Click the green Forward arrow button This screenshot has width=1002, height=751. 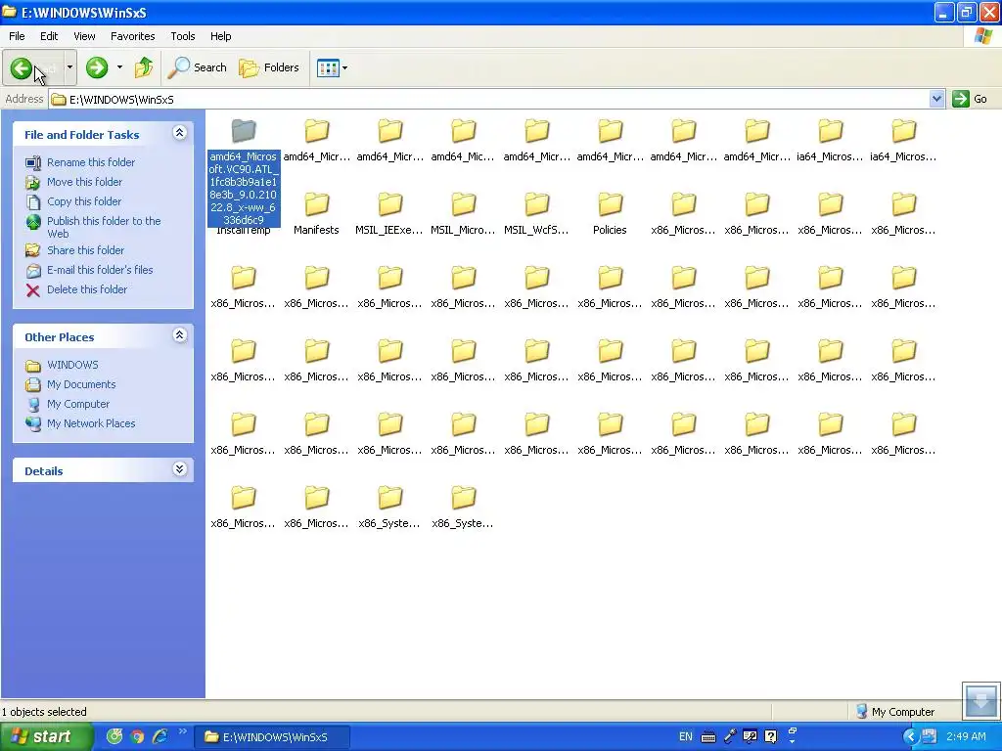tap(97, 67)
